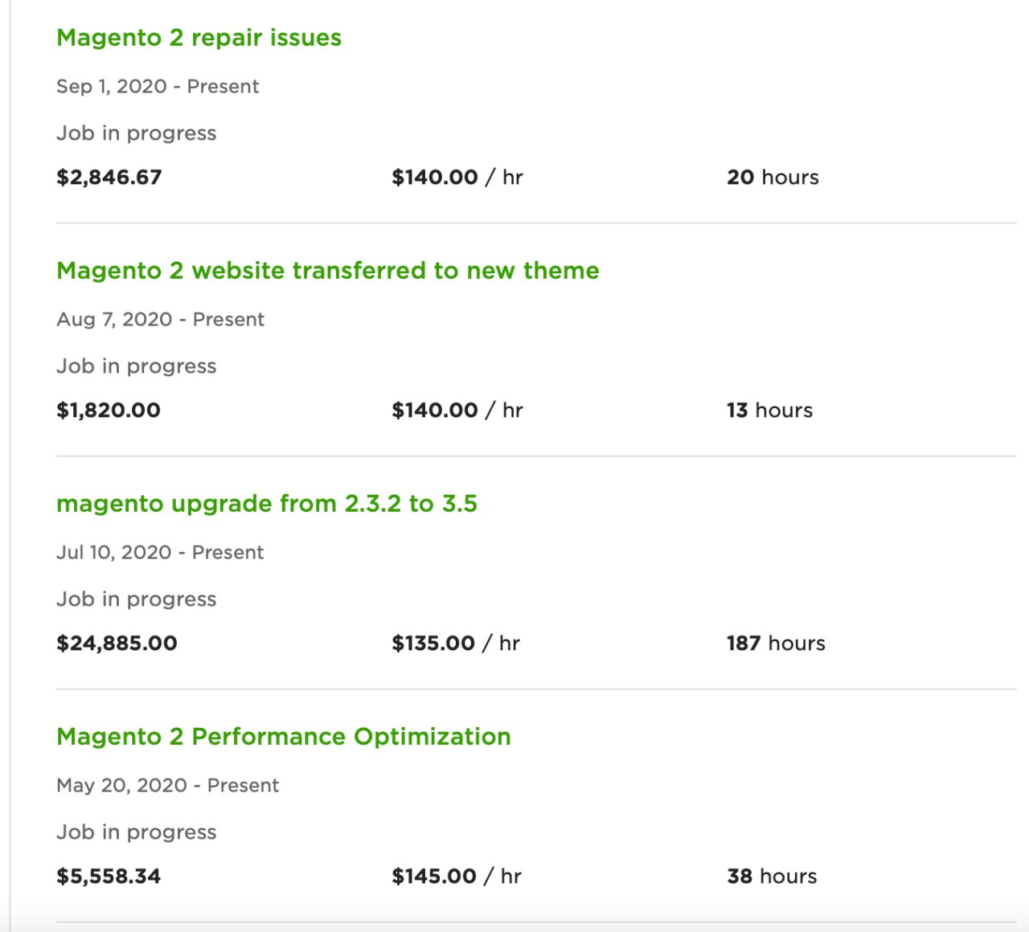Click the earnings amount $1,820.00
Viewport: 1029px width, 932px height.
(109, 411)
